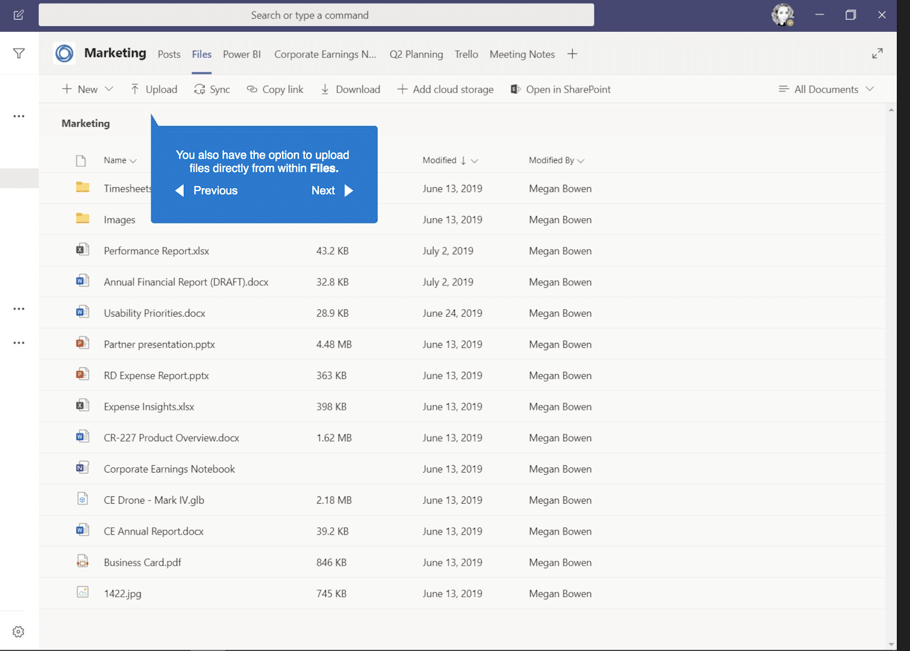The image size is (910, 651).
Task: Open the Power BI tab
Action: click(242, 55)
